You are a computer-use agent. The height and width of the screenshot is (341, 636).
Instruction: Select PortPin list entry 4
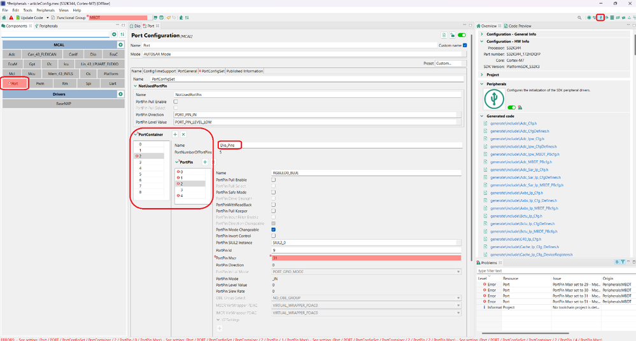point(190,195)
